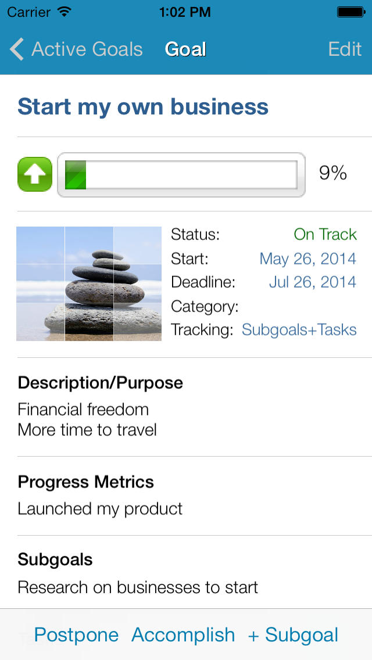Tap the goal title Start my own business
The image size is (372, 660).
click(x=143, y=107)
